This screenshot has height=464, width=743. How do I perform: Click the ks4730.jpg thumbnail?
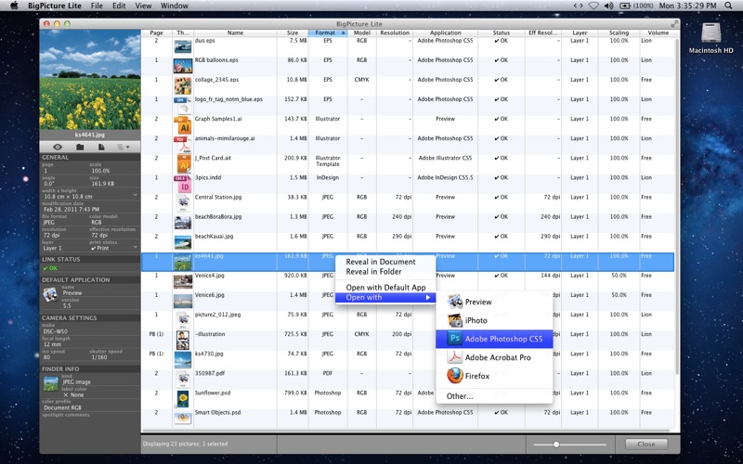point(183,360)
